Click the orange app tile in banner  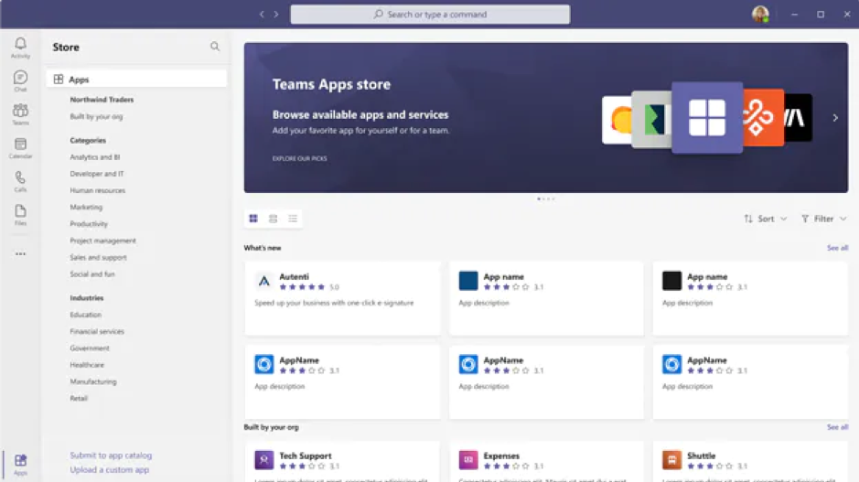(763, 118)
